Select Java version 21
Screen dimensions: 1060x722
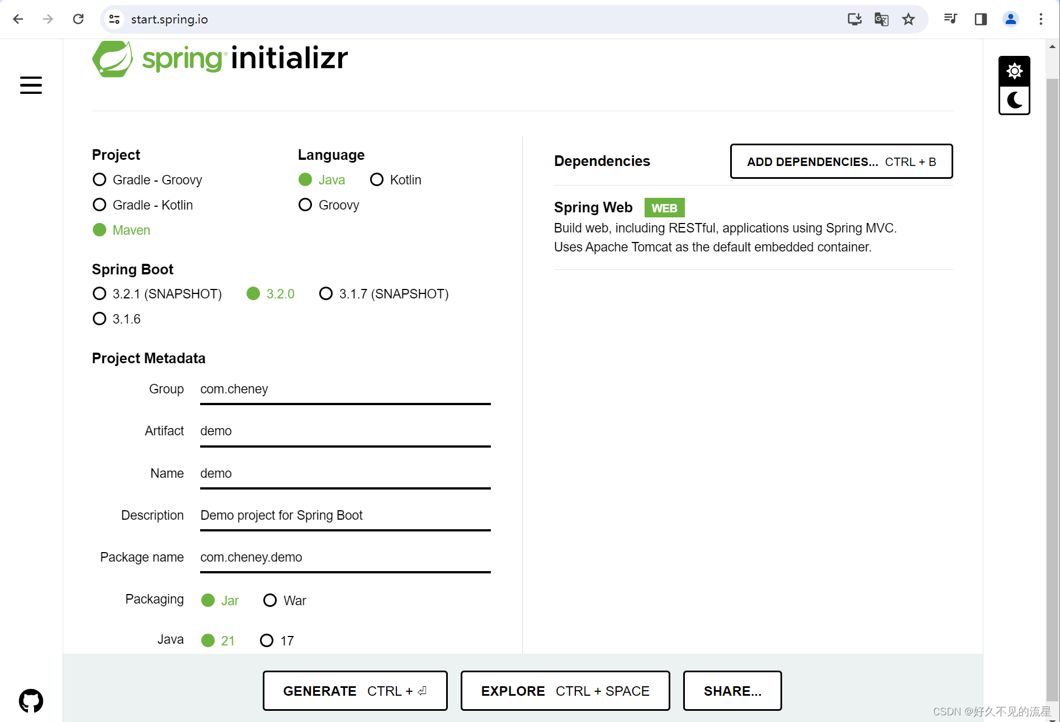click(218, 641)
